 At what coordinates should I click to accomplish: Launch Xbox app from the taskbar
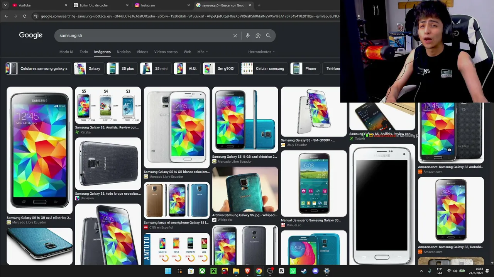tap(202, 271)
